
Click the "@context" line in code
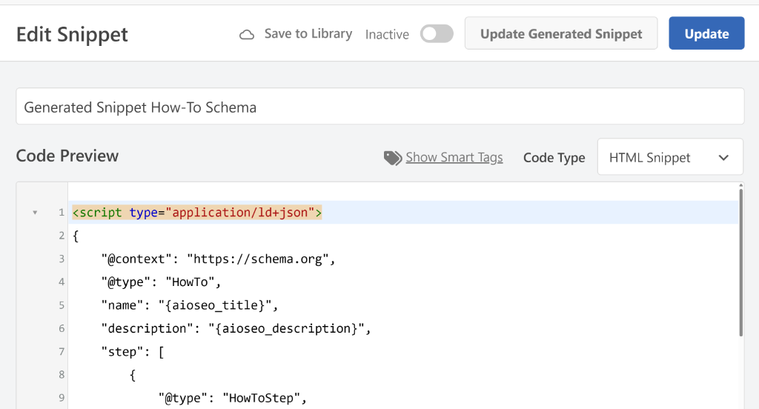coord(218,259)
